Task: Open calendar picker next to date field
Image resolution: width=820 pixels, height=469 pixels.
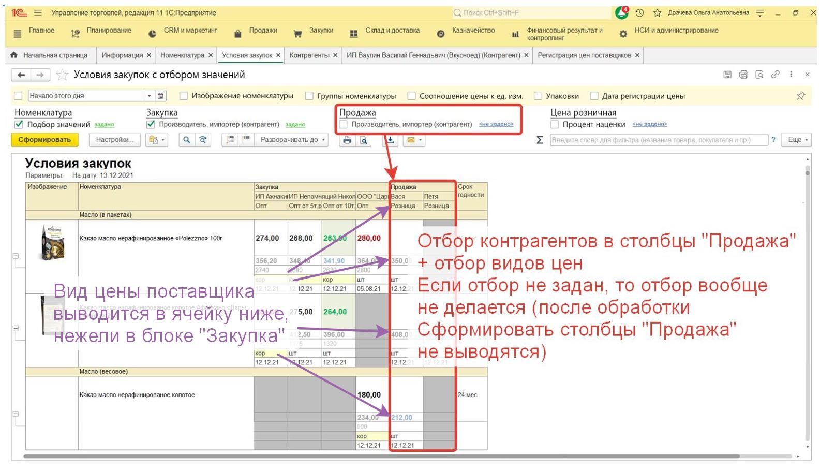Action: (161, 96)
